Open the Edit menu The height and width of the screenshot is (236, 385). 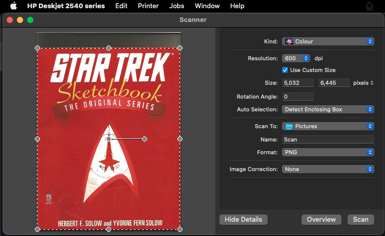point(121,6)
